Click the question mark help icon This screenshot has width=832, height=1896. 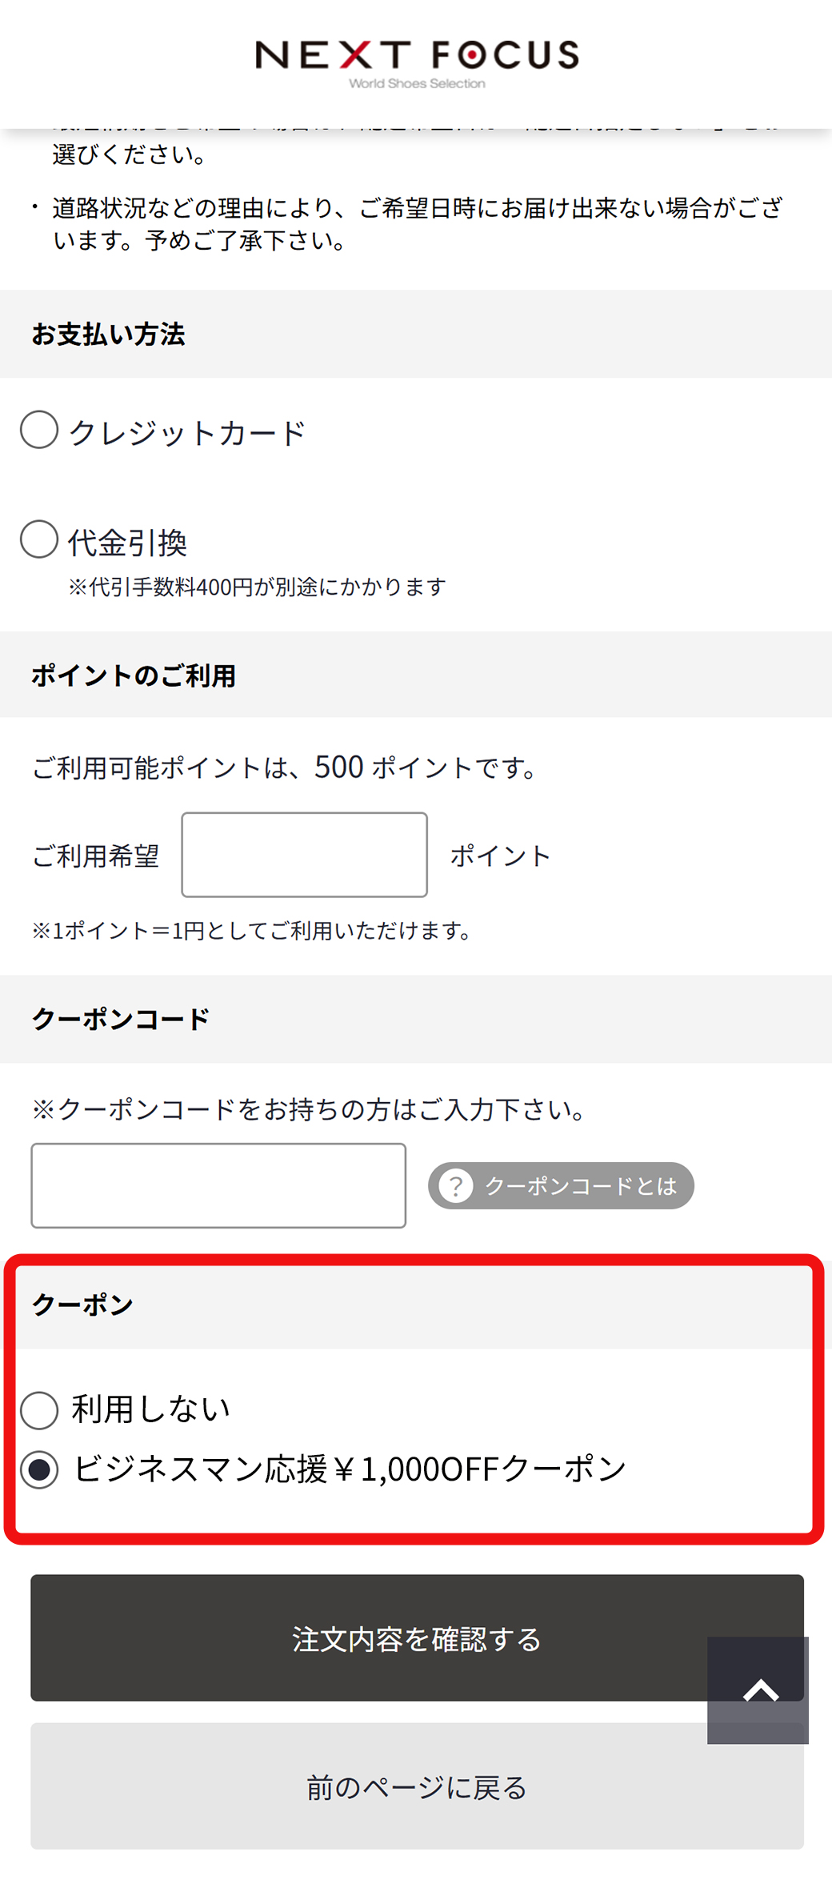pos(456,1185)
